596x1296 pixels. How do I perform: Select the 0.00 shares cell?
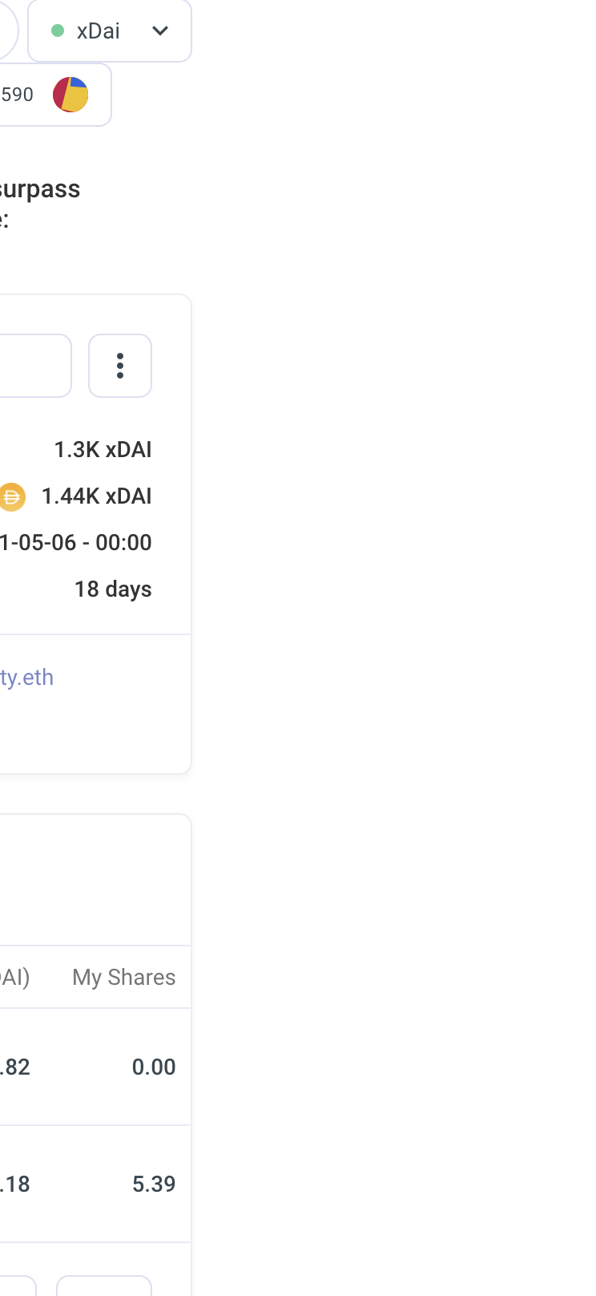coord(153,1067)
